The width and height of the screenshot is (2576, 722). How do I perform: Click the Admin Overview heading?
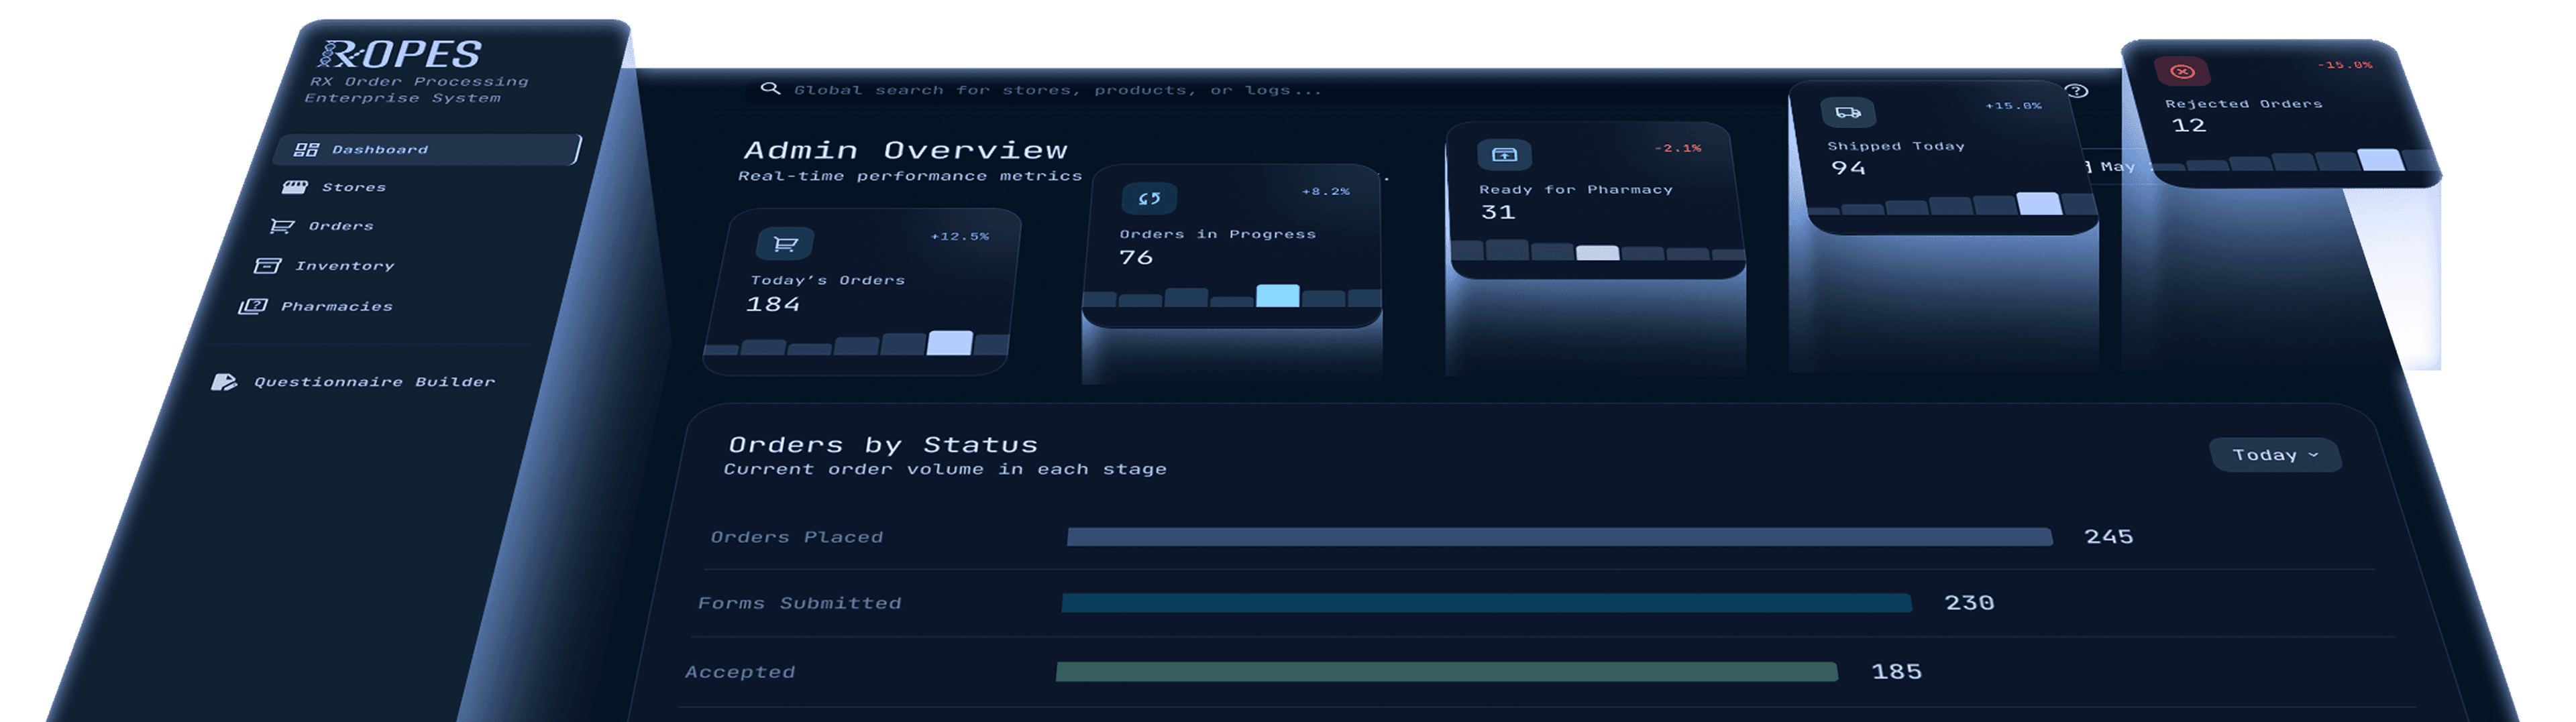click(906, 151)
